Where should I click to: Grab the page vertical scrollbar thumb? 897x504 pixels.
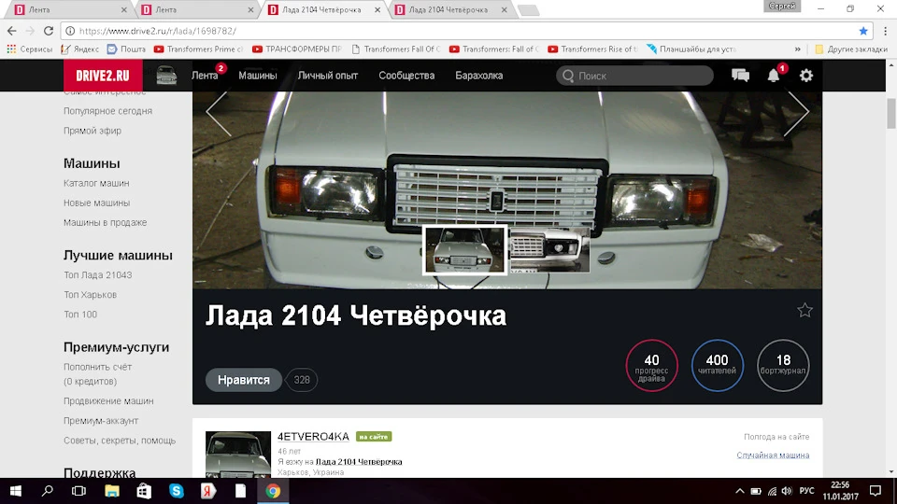891,113
